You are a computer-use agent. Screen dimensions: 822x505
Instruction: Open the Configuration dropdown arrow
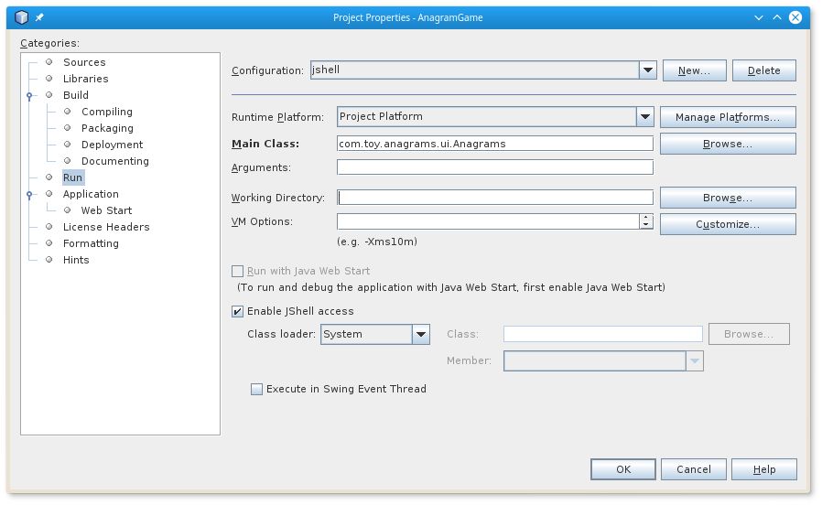(x=648, y=70)
